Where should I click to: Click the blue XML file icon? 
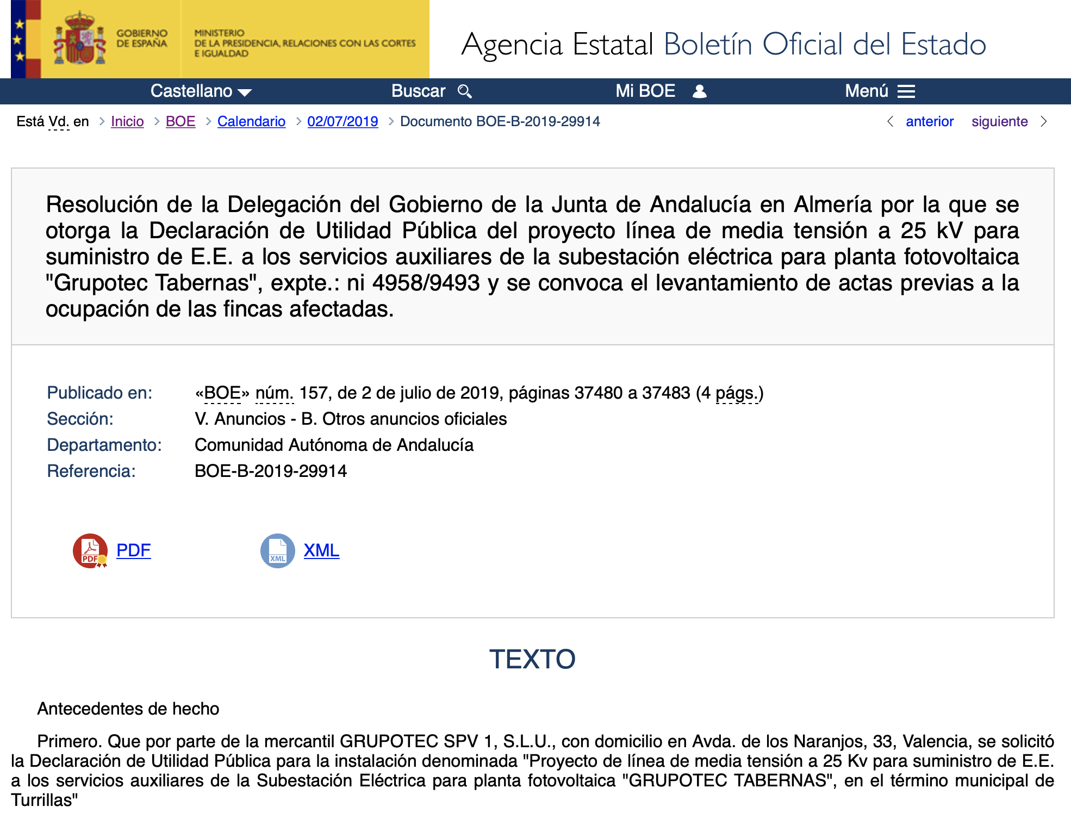pos(278,551)
